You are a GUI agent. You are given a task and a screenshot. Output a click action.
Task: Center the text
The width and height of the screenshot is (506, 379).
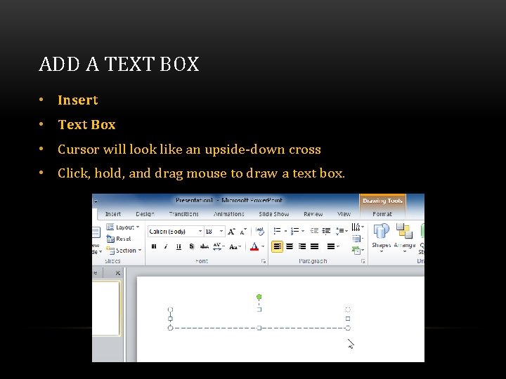click(290, 246)
